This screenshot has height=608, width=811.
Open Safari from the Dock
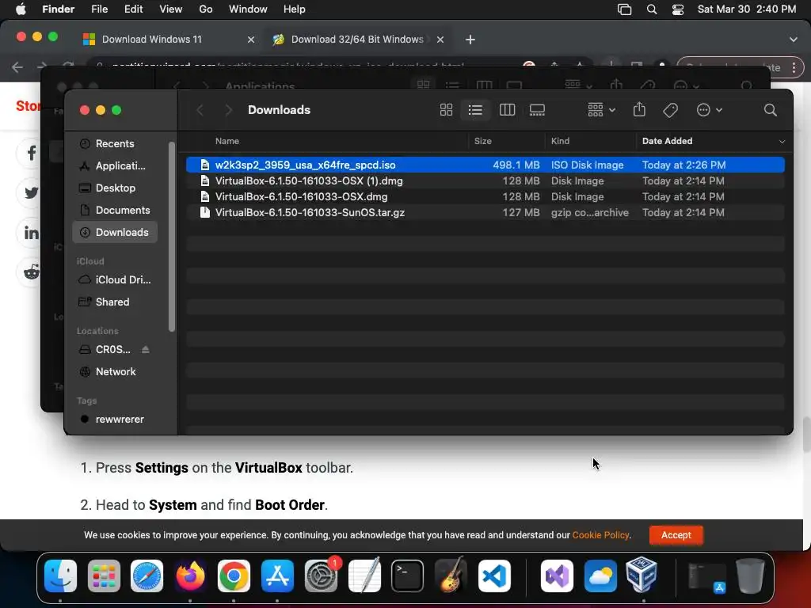coord(147,576)
